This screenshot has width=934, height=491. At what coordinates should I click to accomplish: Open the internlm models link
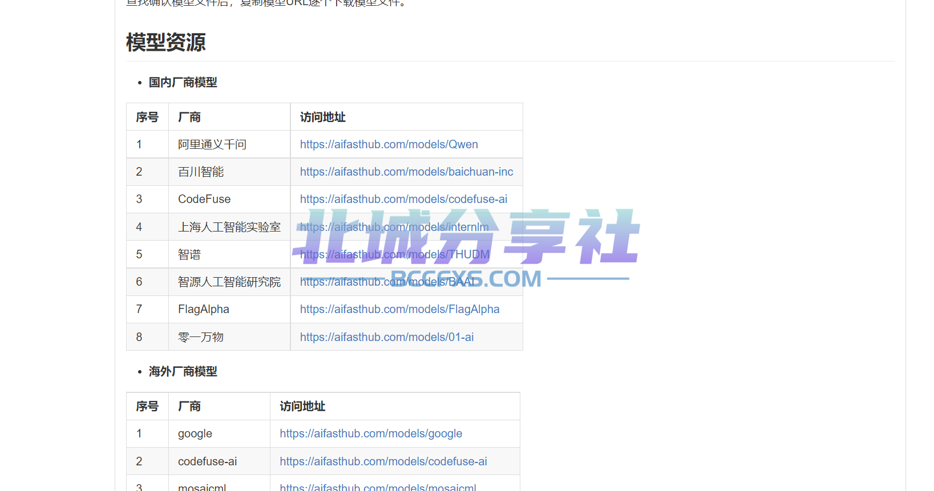pyautogui.click(x=394, y=227)
